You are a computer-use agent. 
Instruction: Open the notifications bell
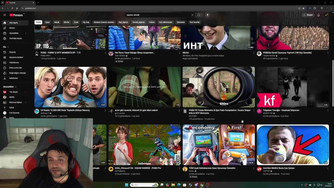click(x=318, y=15)
